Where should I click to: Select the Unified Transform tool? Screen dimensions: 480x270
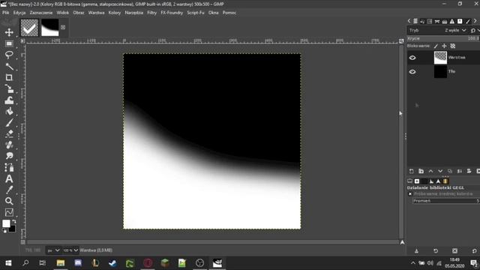(x=9, y=88)
